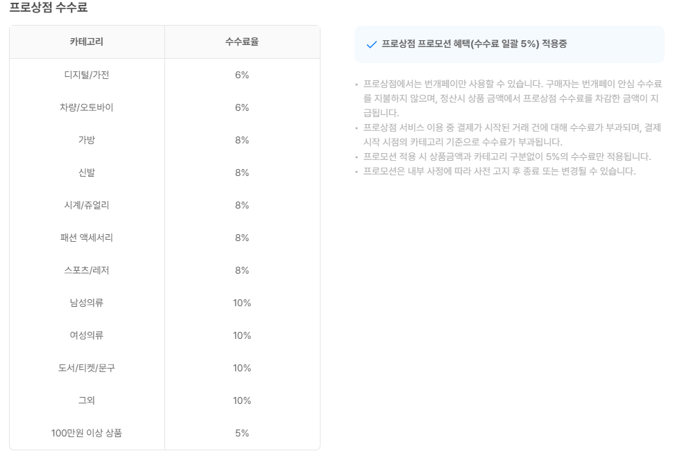684x469 pixels.
Task: Click the 5% fee for 100만원 이상 상품
Action: tap(242, 433)
